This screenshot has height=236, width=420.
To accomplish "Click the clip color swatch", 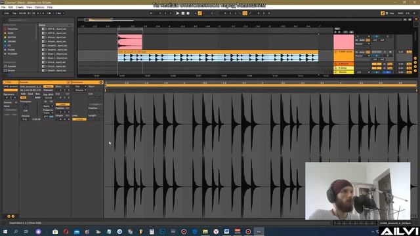I will coord(10,90).
